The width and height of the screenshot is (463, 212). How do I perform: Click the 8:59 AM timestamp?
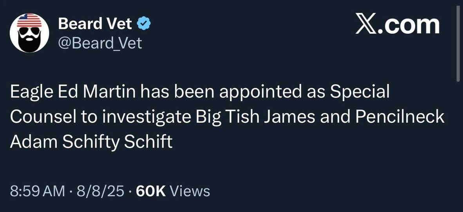(38, 191)
